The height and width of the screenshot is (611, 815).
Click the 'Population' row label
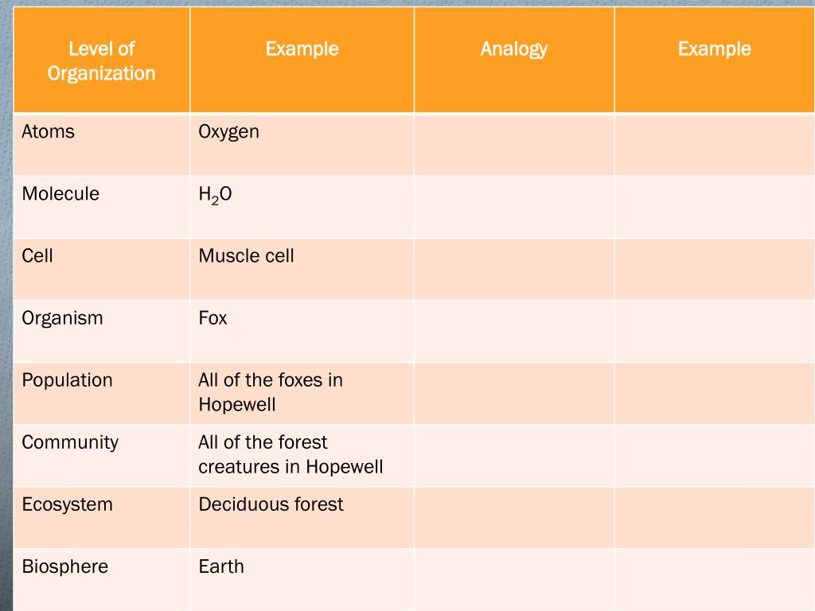point(101,393)
